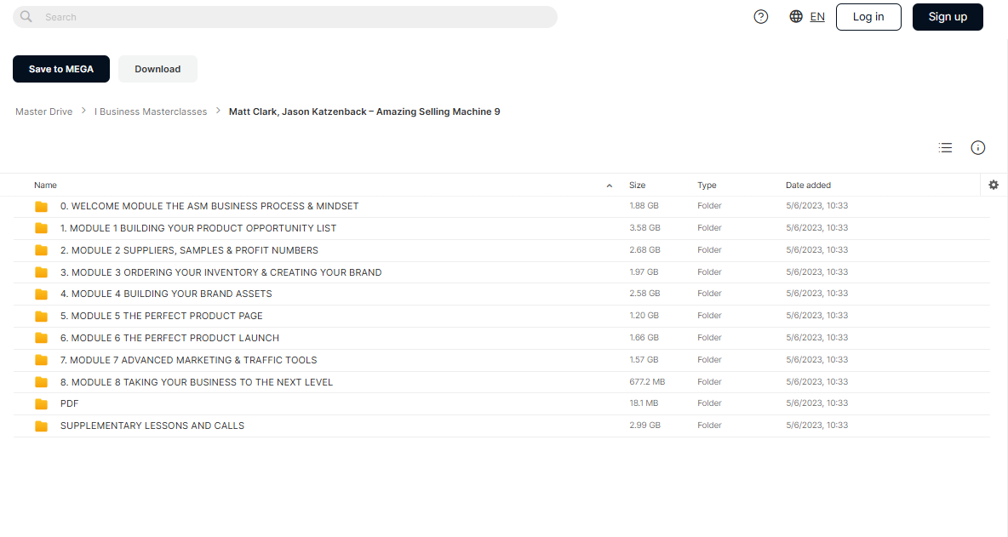This screenshot has height=537, width=1008.
Task: Click the 2.99 GB size cell
Action: [x=644, y=426]
